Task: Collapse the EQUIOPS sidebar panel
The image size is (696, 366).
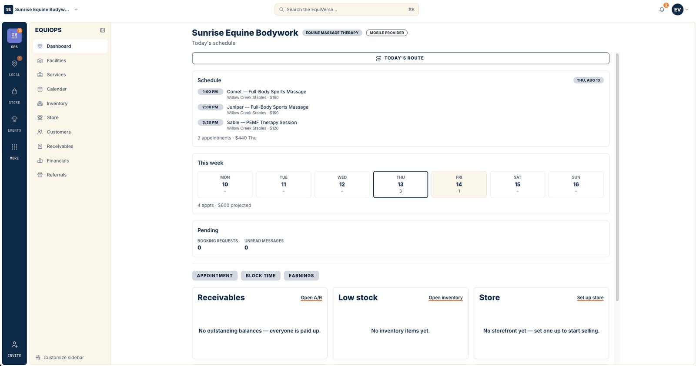Action: click(x=103, y=30)
